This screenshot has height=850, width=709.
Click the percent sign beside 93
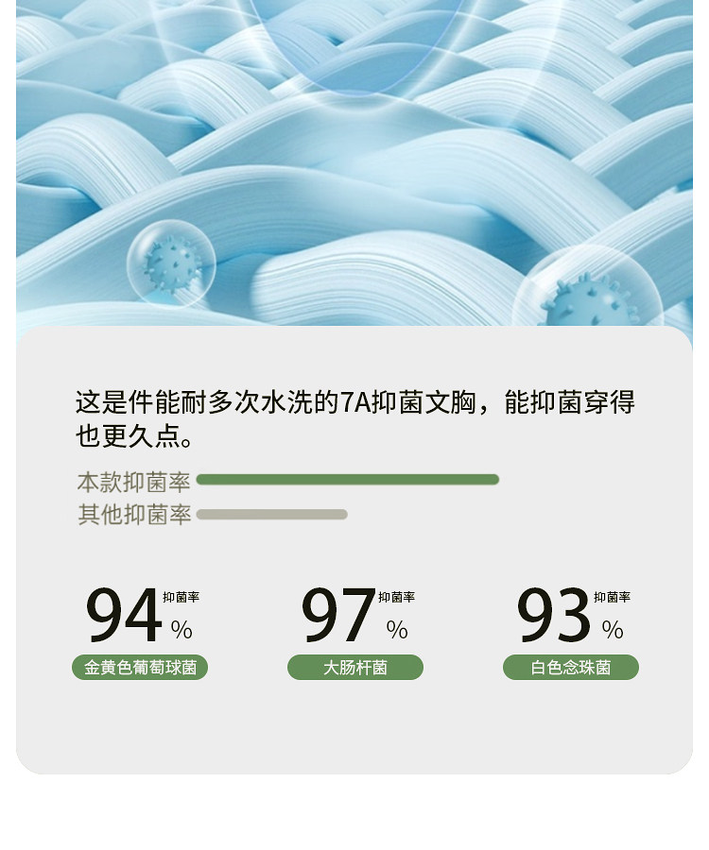tap(613, 630)
